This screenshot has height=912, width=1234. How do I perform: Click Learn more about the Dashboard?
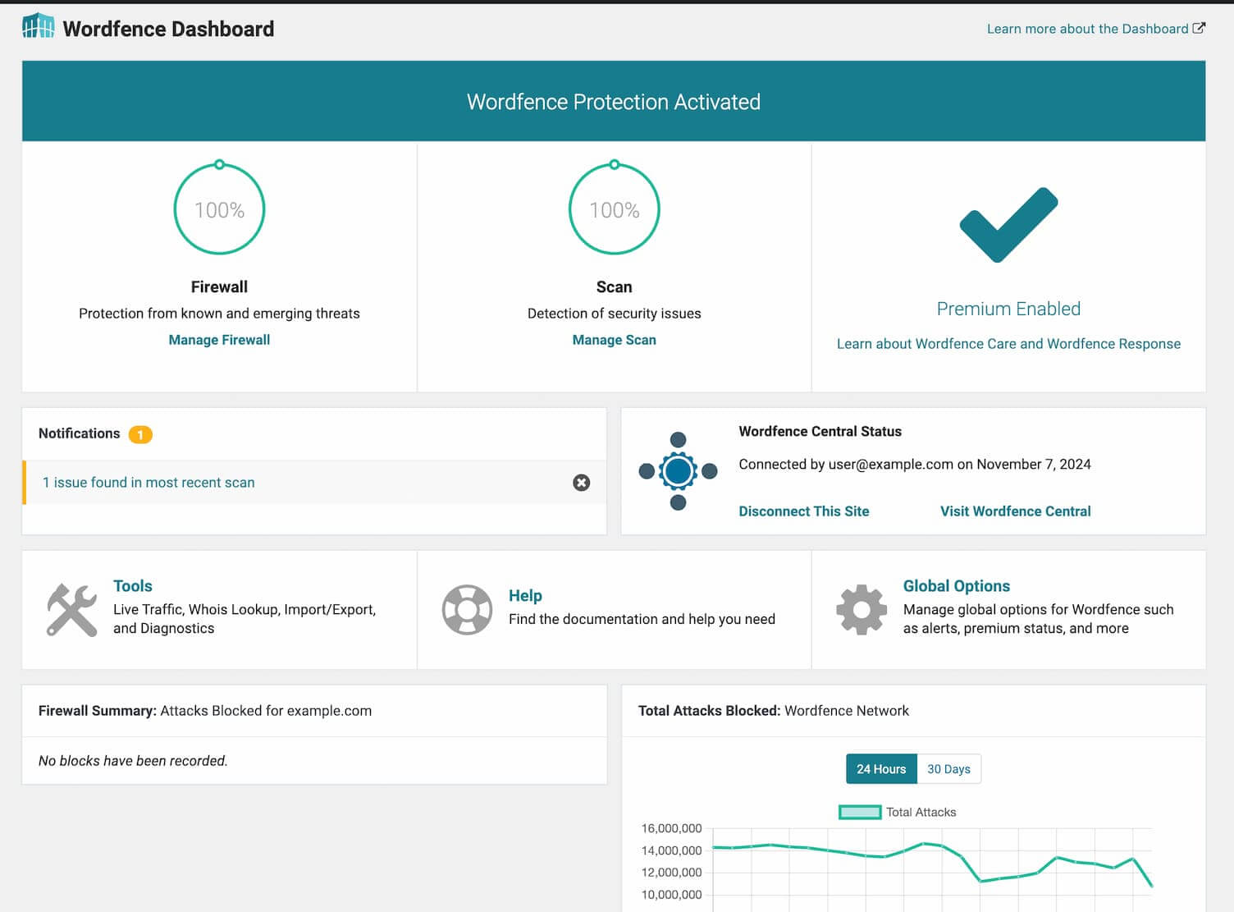click(x=1088, y=28)
